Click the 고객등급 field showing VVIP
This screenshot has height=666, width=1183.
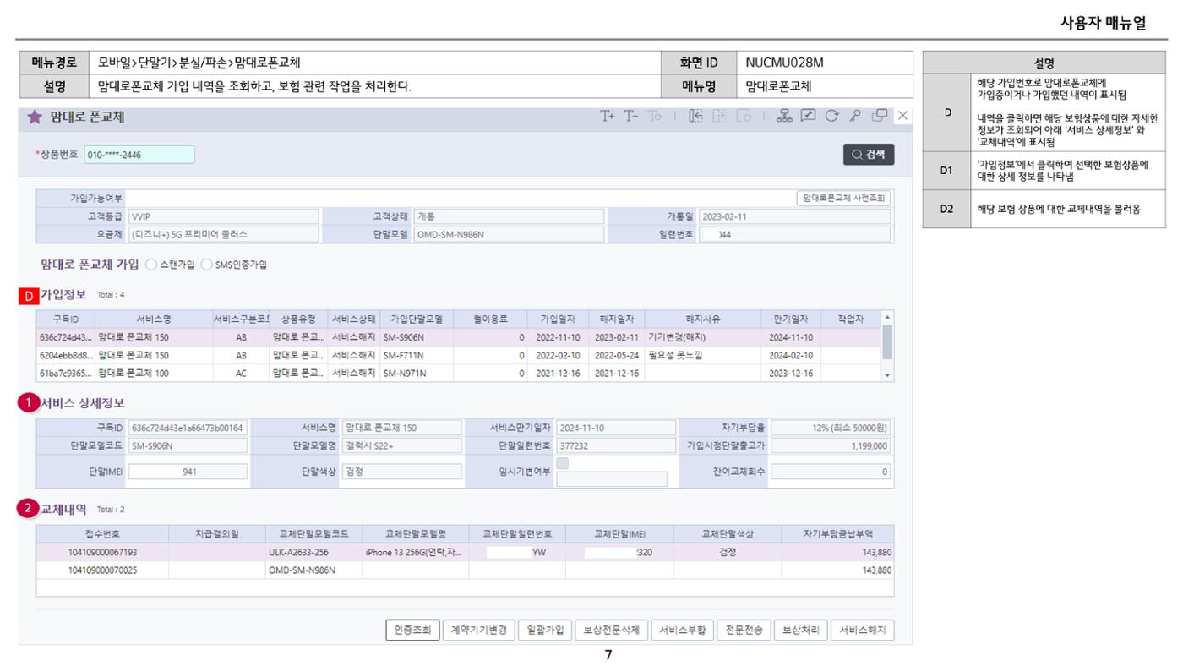[x=222, y=216]
